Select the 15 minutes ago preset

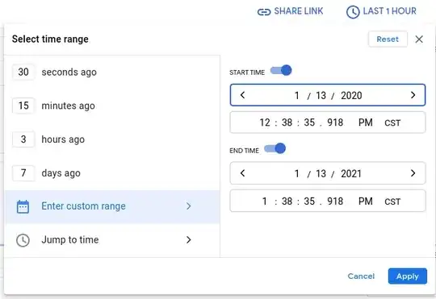click(x=53, y=106)
